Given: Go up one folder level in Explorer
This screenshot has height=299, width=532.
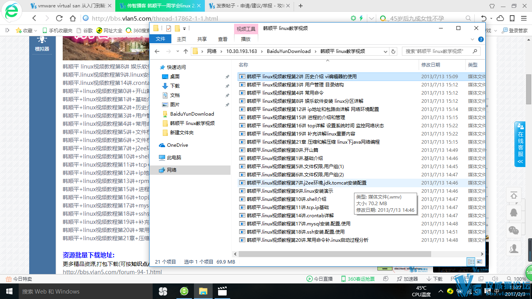Looking at the screenshot, I should tap(186, 51).
